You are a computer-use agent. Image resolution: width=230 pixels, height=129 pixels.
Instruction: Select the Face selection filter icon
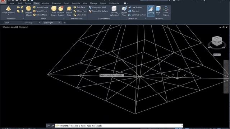(158, 9)
